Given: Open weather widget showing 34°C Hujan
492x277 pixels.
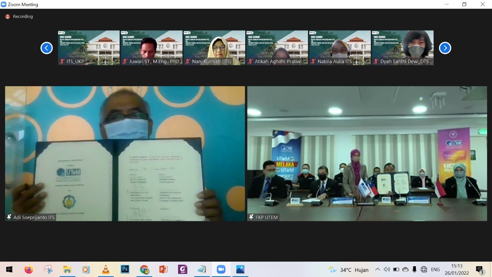Looking at the screenshot, I should point(349,270).
